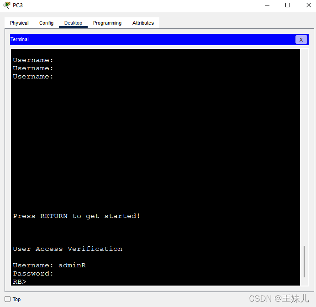Click the Terminal title bar label
Viewport: 316px width, 307px height.
tap(20, 39)
